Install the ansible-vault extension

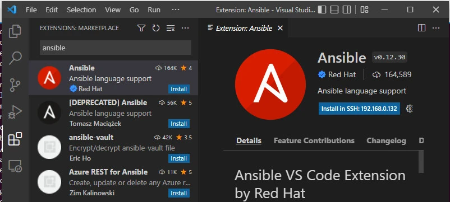pyautogui.click(x=179, y=158)
